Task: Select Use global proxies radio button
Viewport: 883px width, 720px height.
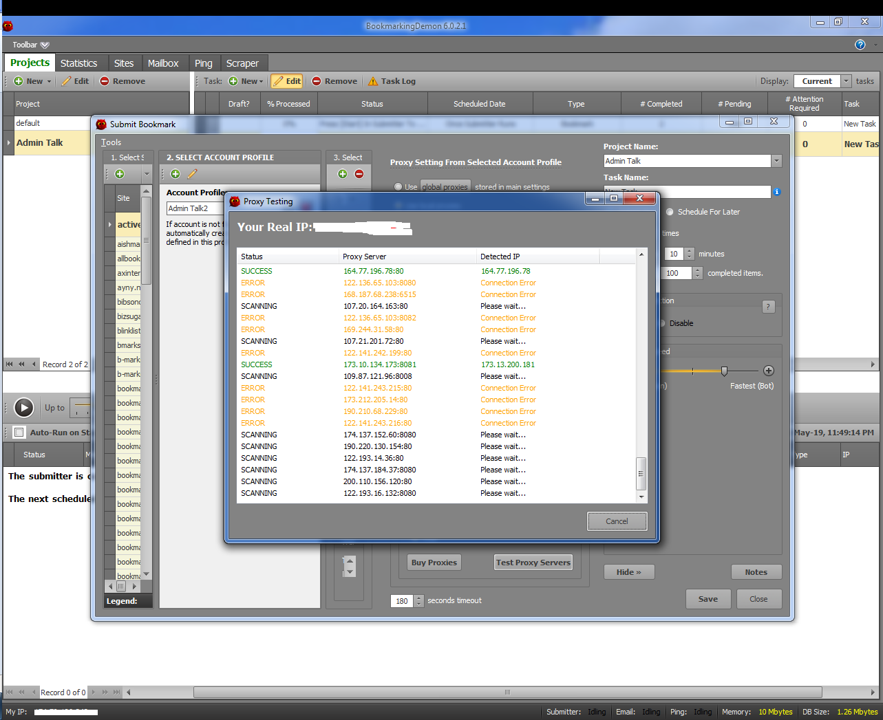Action: pos(398,186)
